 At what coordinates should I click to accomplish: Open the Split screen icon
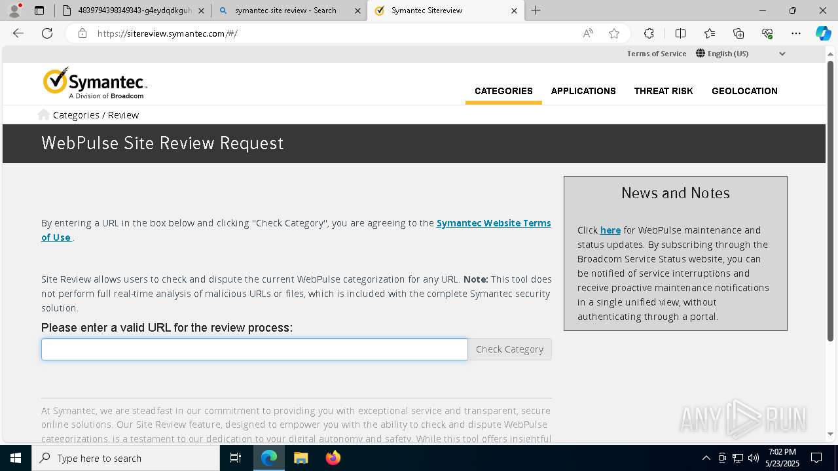coord(680,33)
